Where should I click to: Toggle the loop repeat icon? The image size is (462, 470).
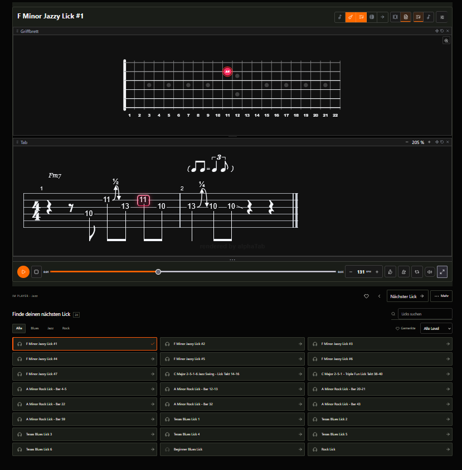(417, 272)
